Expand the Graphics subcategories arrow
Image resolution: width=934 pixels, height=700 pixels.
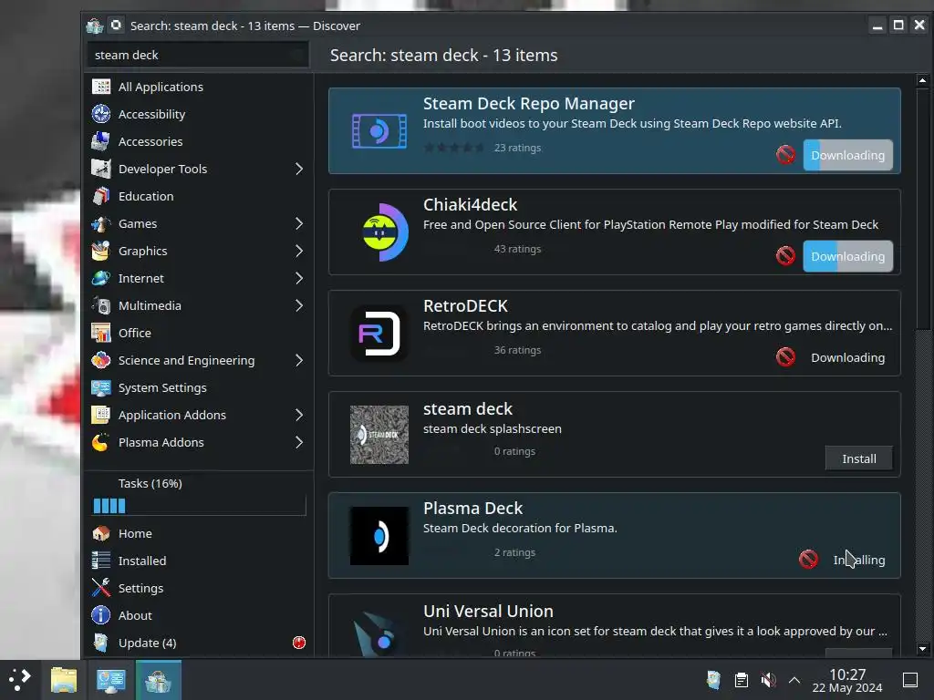pos(299,252)
